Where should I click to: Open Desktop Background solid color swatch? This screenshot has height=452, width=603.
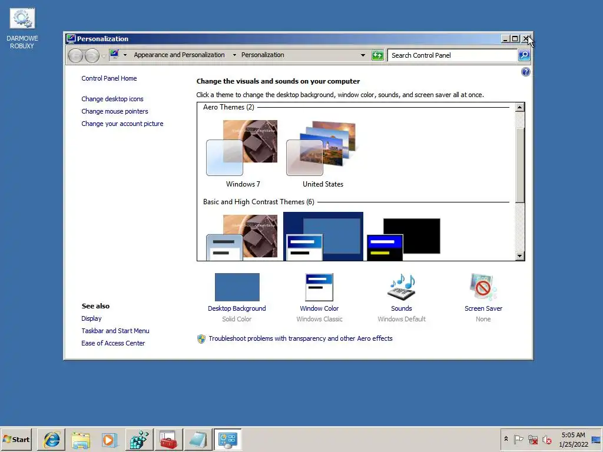point(237,287)
